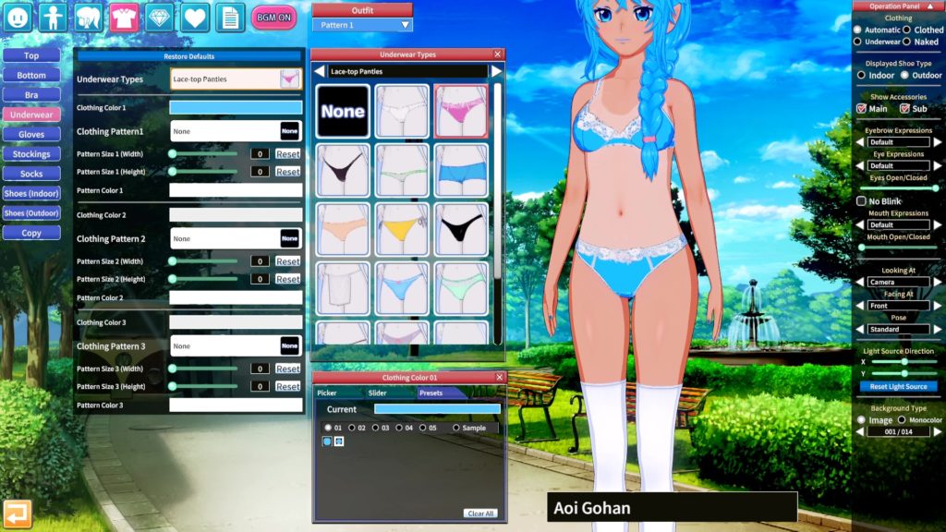
Task: Open the document save/load icon
Action: pos(230,18)
